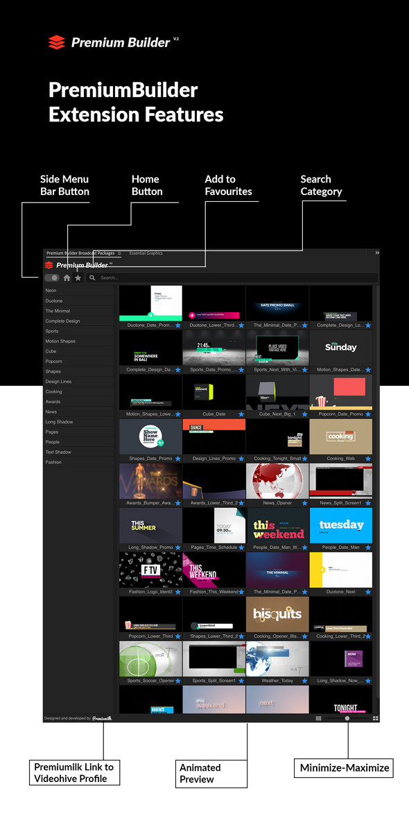This screenshot has height=832, width=409.
Task: Click the thumbnail size slider handle
Action: [x=347, y=718]
